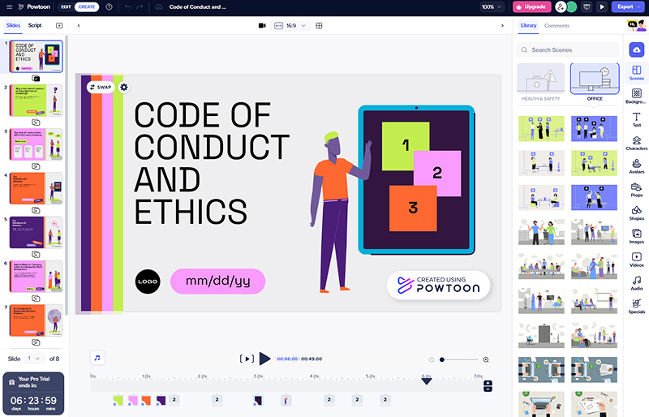The width and height of the screenshot is (649, 417).
Task: Toggle the grid overlay icon above the canvas
Action: click(x=319, y=25)
